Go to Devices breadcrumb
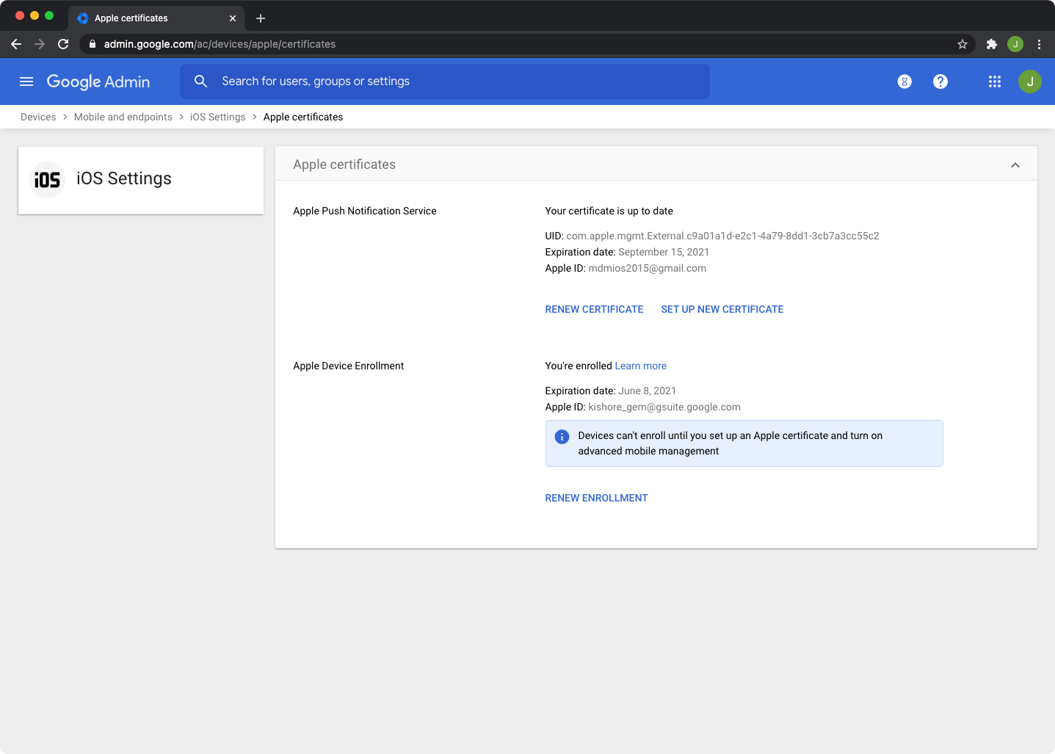 point(38,117)
